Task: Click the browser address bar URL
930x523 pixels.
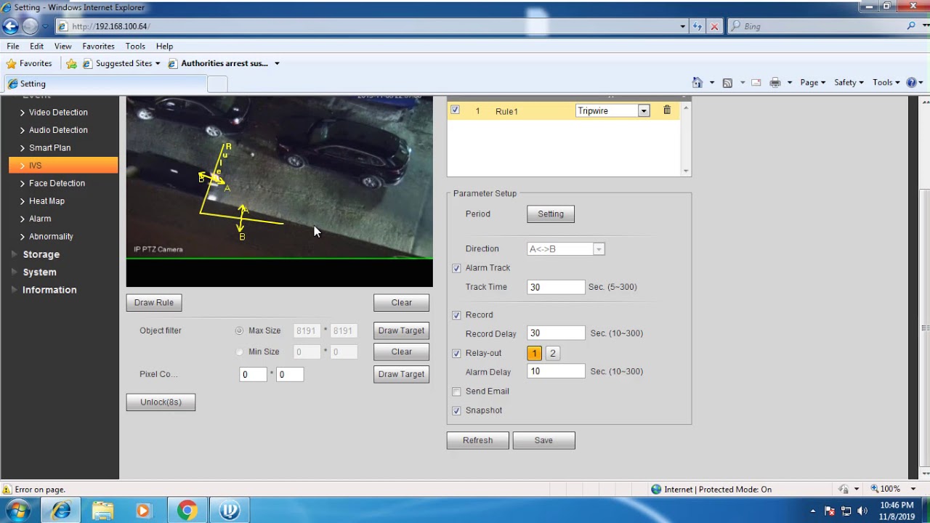Action: 110,26
